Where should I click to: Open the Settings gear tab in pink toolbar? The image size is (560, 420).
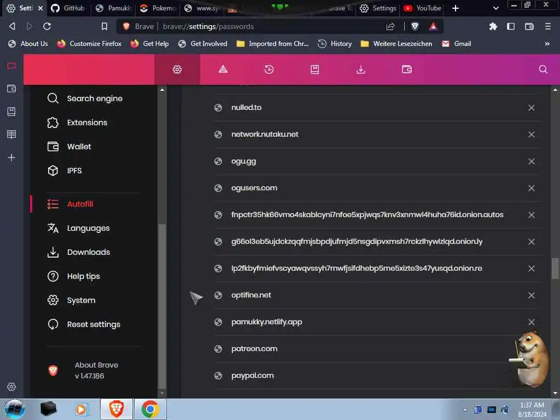click(x=177, y=69)
